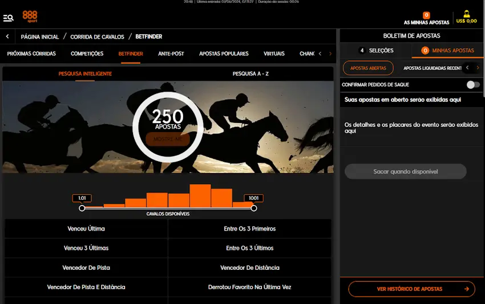Open the menu search icon
Viewport: 485px width, 304px height.
9,18
